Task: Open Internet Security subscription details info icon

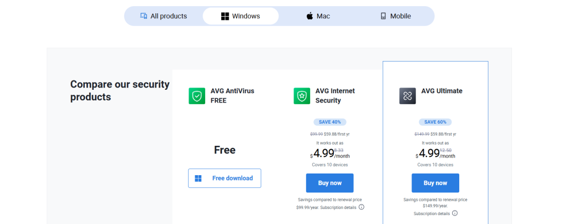Action: coord(362,207)
